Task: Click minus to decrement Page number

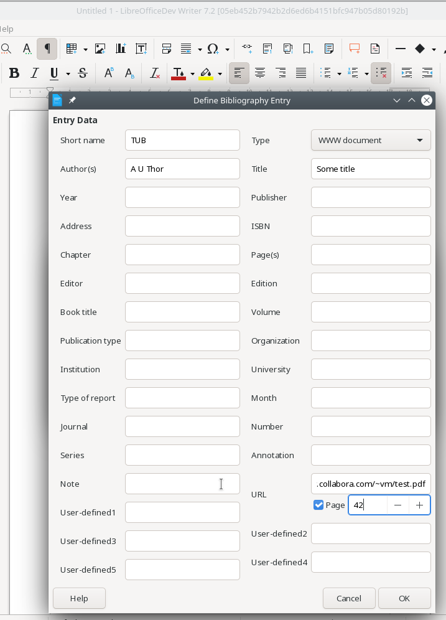Action: (x=398, y=505)
